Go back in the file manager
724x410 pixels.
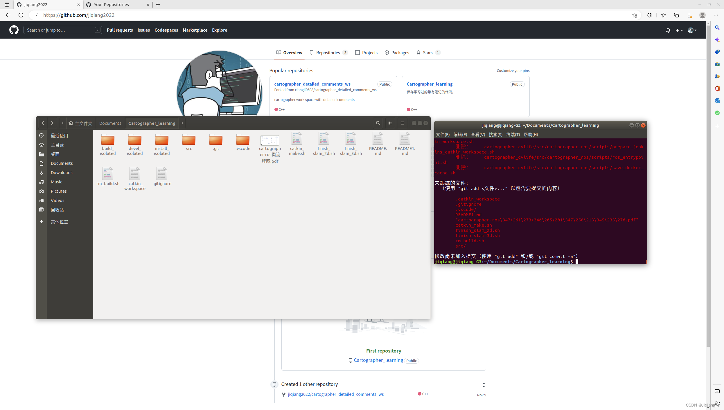click(43, 123)
